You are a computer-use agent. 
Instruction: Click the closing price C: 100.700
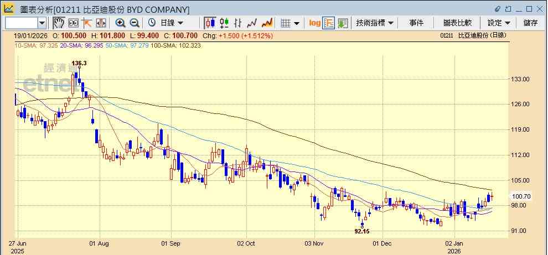[181, 35]
